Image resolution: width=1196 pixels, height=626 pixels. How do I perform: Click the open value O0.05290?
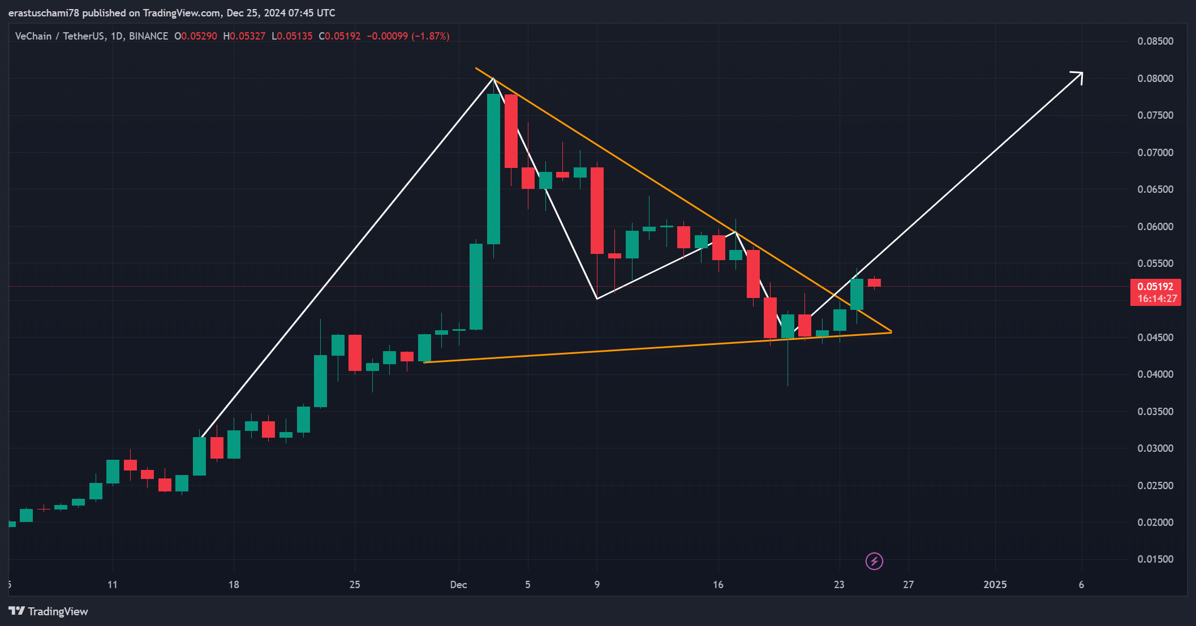point(196,36)
